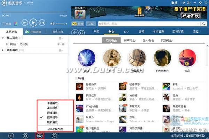209x139 pixels.
Task: Play the current track with the play button
Action: [33, 23]
